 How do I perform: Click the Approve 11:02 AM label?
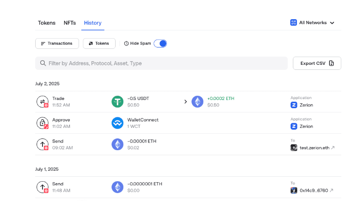click(x=61, y=123)
